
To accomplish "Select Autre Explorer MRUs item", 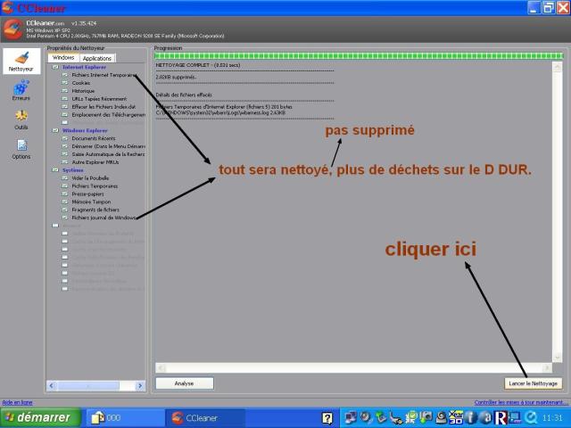I will click(x=95, y=162).
